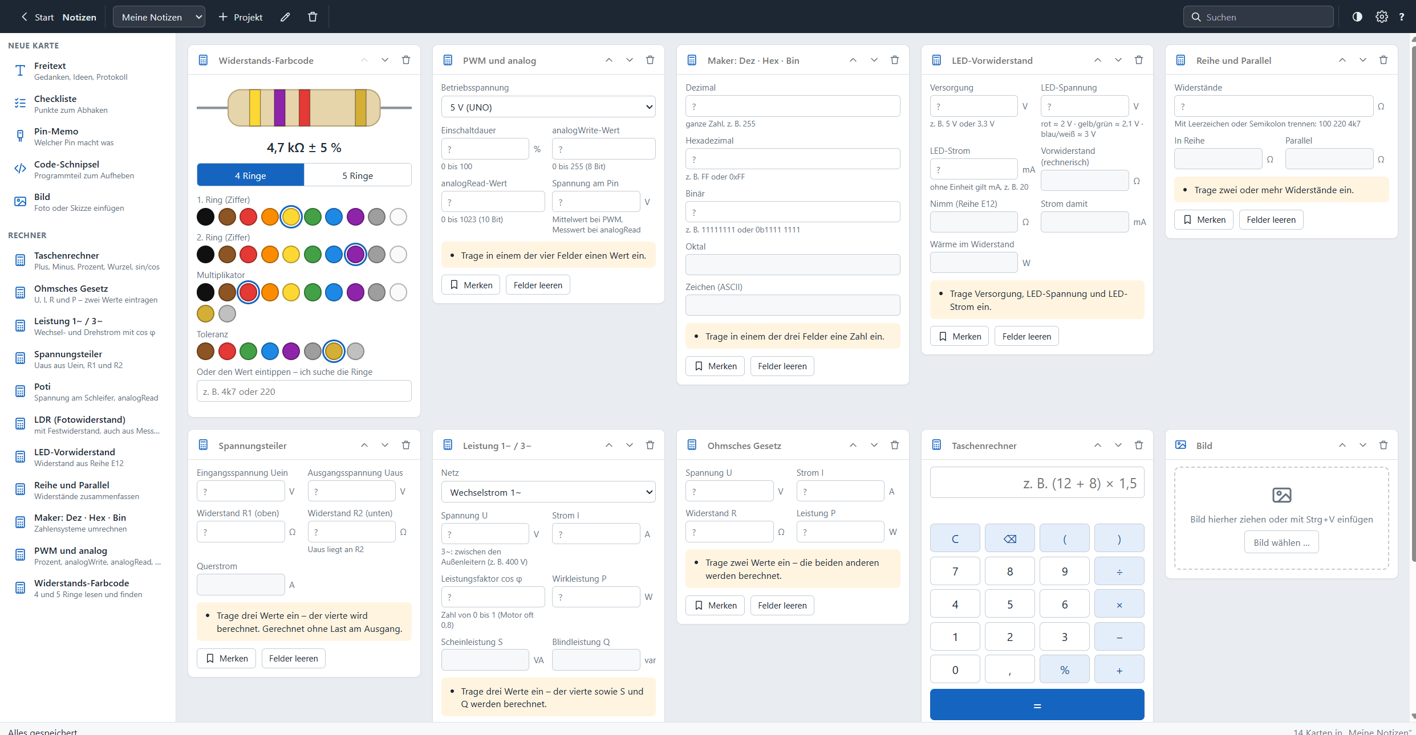Click the pencil rename project icon
This screenshot has width=1416, height=735.
tap(285, 17)
